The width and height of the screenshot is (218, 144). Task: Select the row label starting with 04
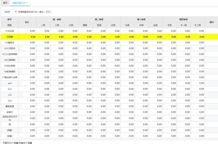(10, 60)
